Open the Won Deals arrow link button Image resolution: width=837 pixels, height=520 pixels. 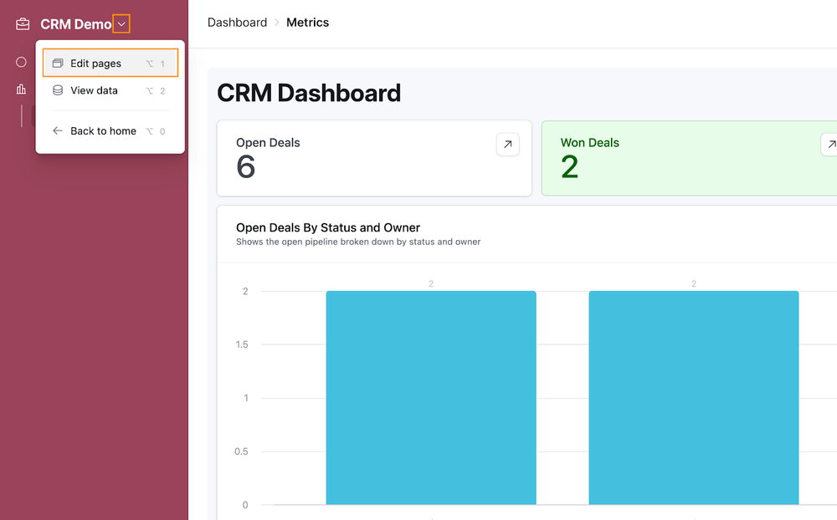[x=829, y=145]
